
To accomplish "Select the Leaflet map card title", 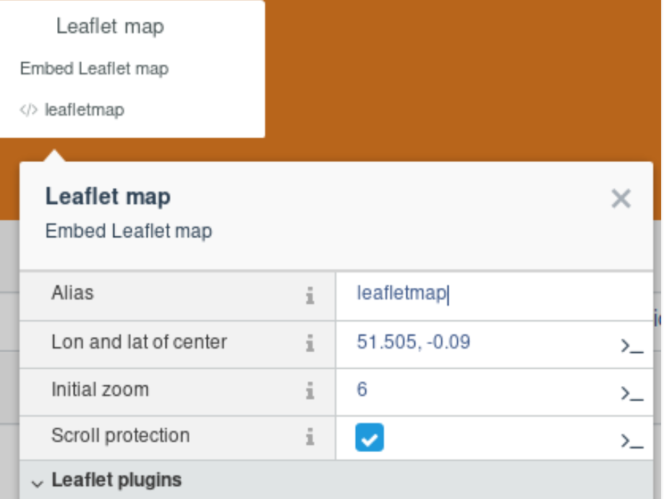I will click(x=110, y=27).
